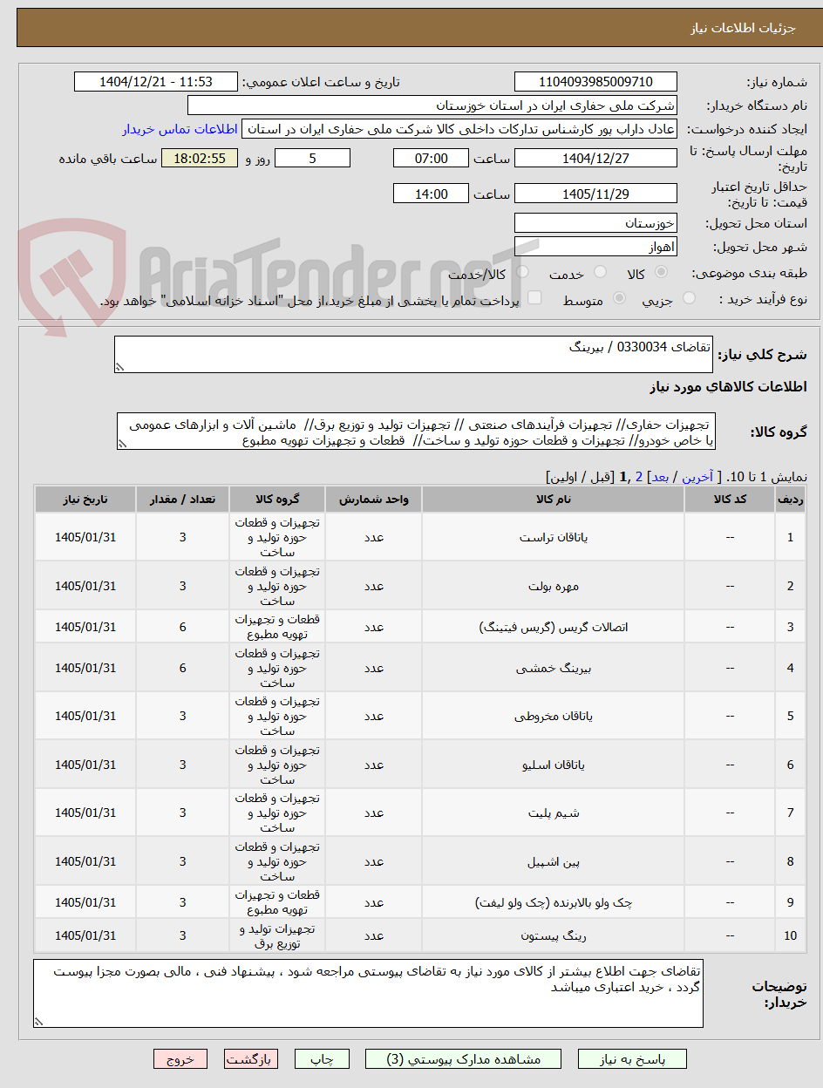Select item name مهره بولت
Screen dimensions: 823x1088
point(554,586)
